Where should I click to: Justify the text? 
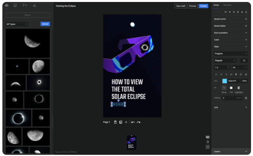[231, 74]
